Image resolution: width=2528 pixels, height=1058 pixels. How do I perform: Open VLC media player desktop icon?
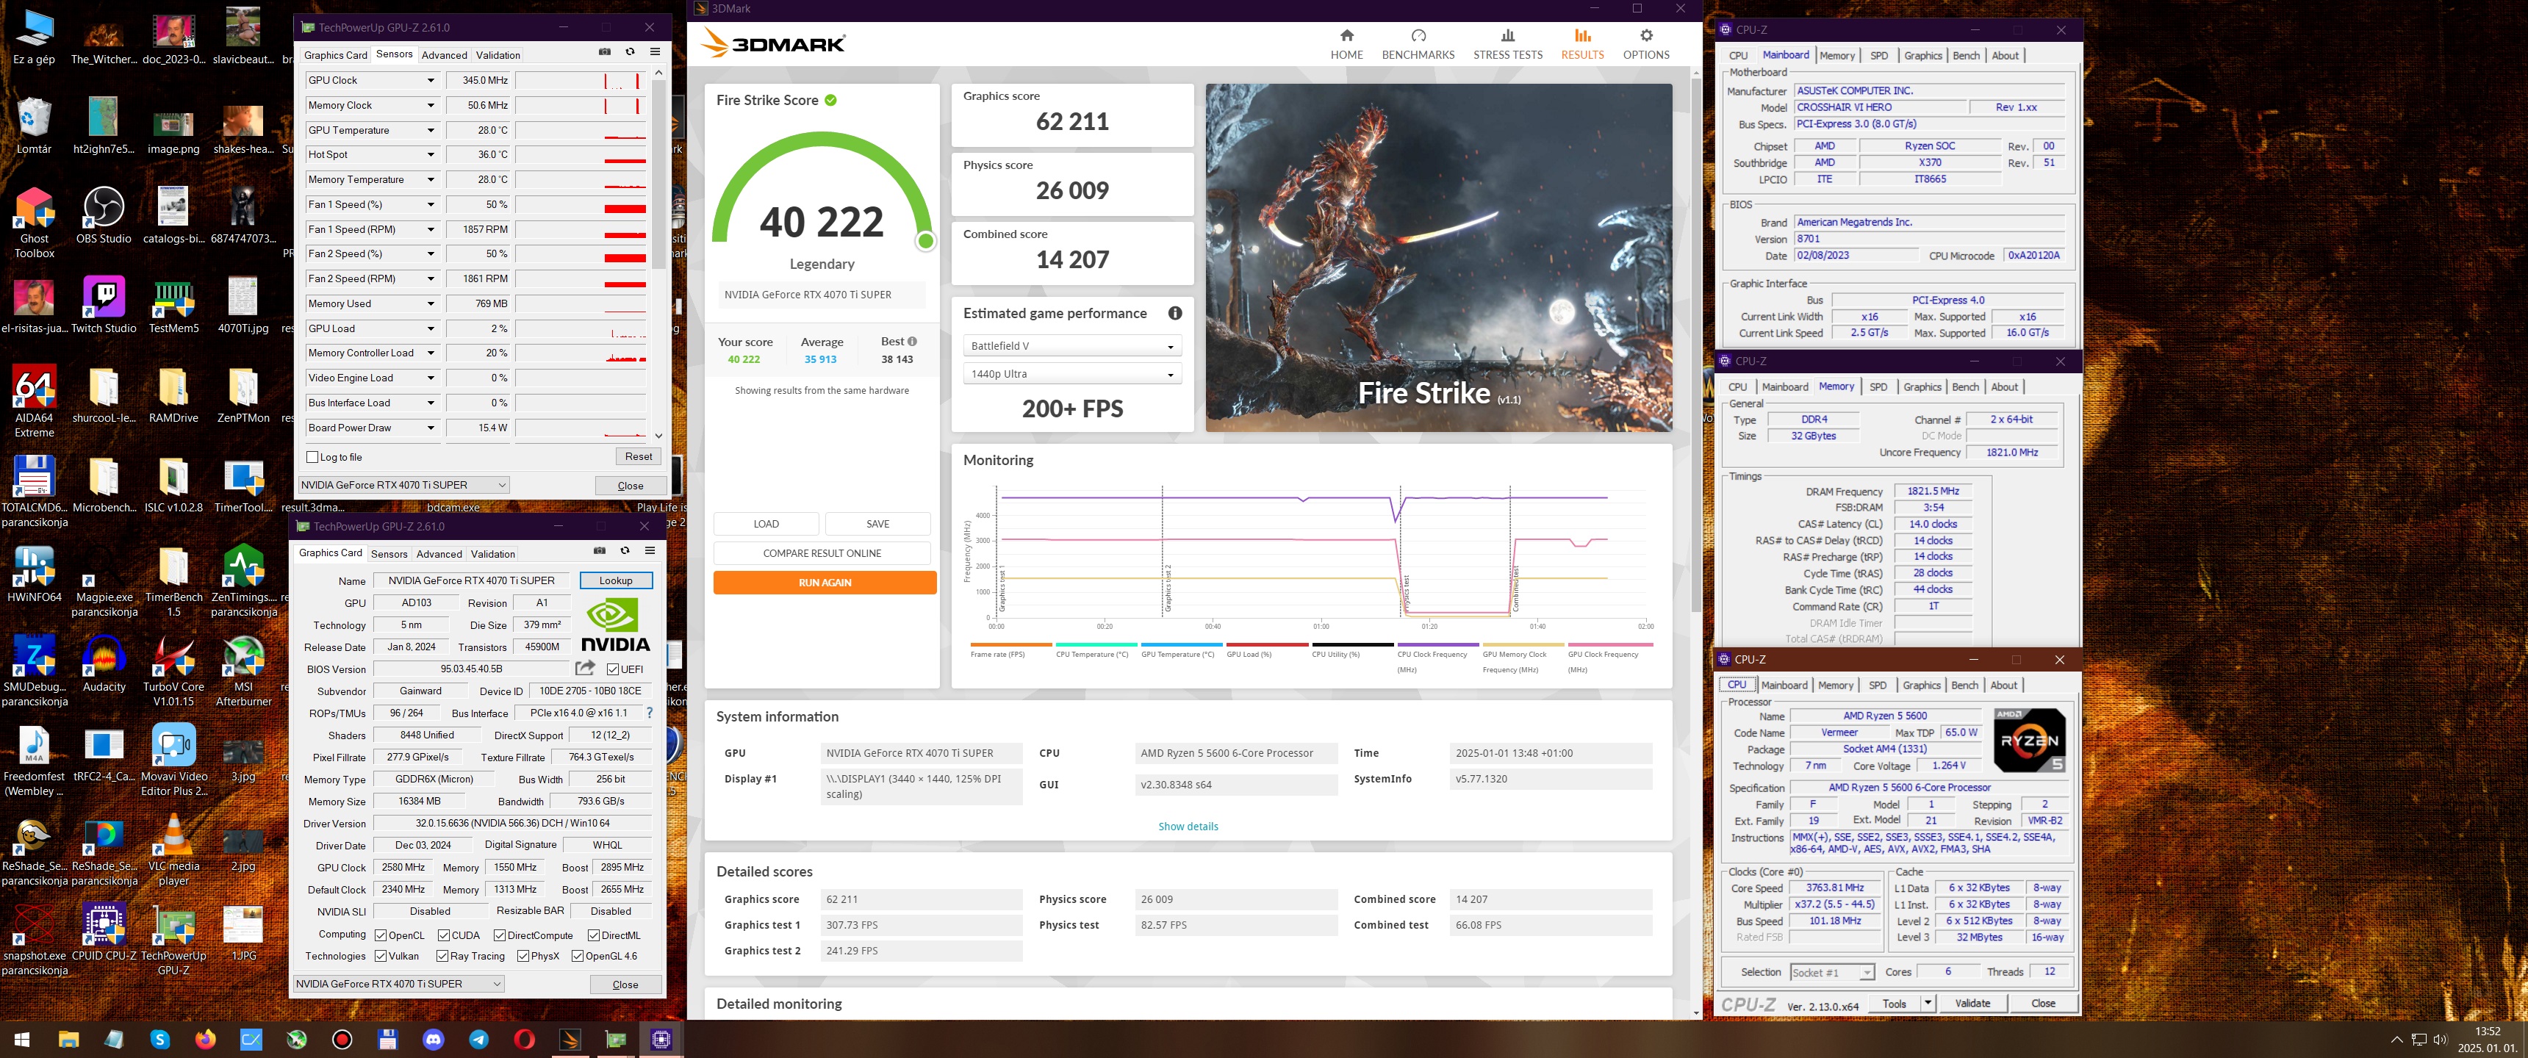173,850
